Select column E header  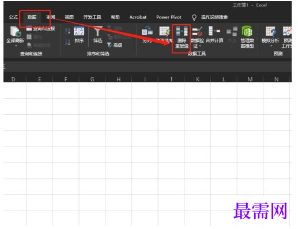39,79
